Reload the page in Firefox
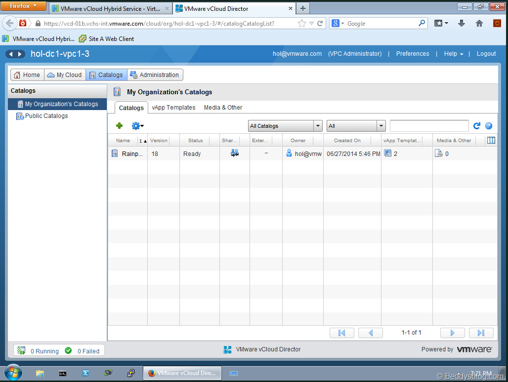 [320, 23]
